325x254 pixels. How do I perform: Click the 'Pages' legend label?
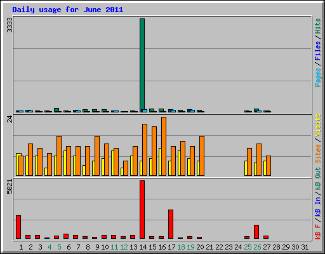317,77
